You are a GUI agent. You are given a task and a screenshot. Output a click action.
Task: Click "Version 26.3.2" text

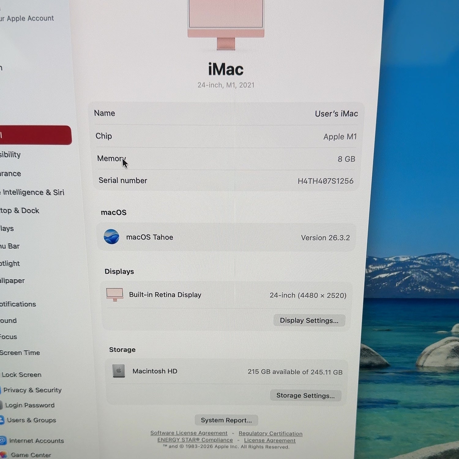tap(325, 238)
